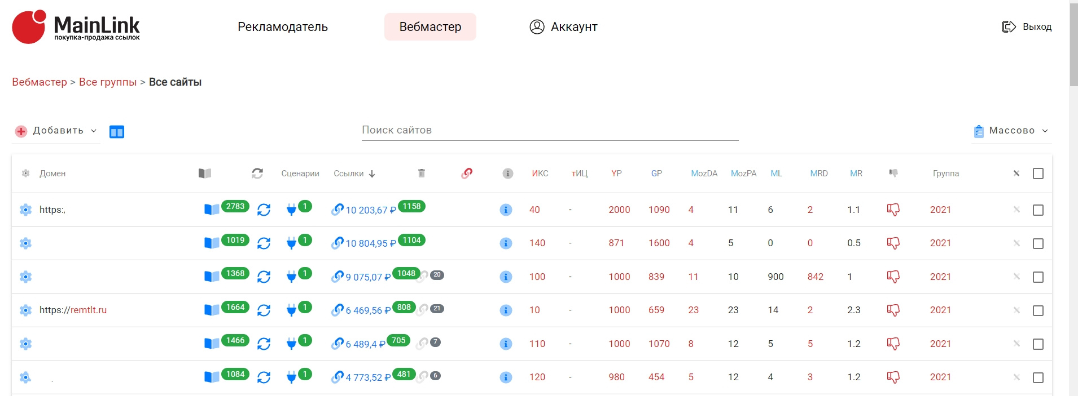Image resolution: width=1078 pixels, height=396 pixels.
Task: Sort by MozDA column header
Action: pyautogui.click(x=704, y=173)
